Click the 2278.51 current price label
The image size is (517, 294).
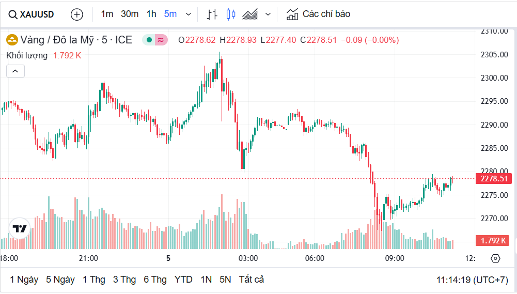[495, 179]
